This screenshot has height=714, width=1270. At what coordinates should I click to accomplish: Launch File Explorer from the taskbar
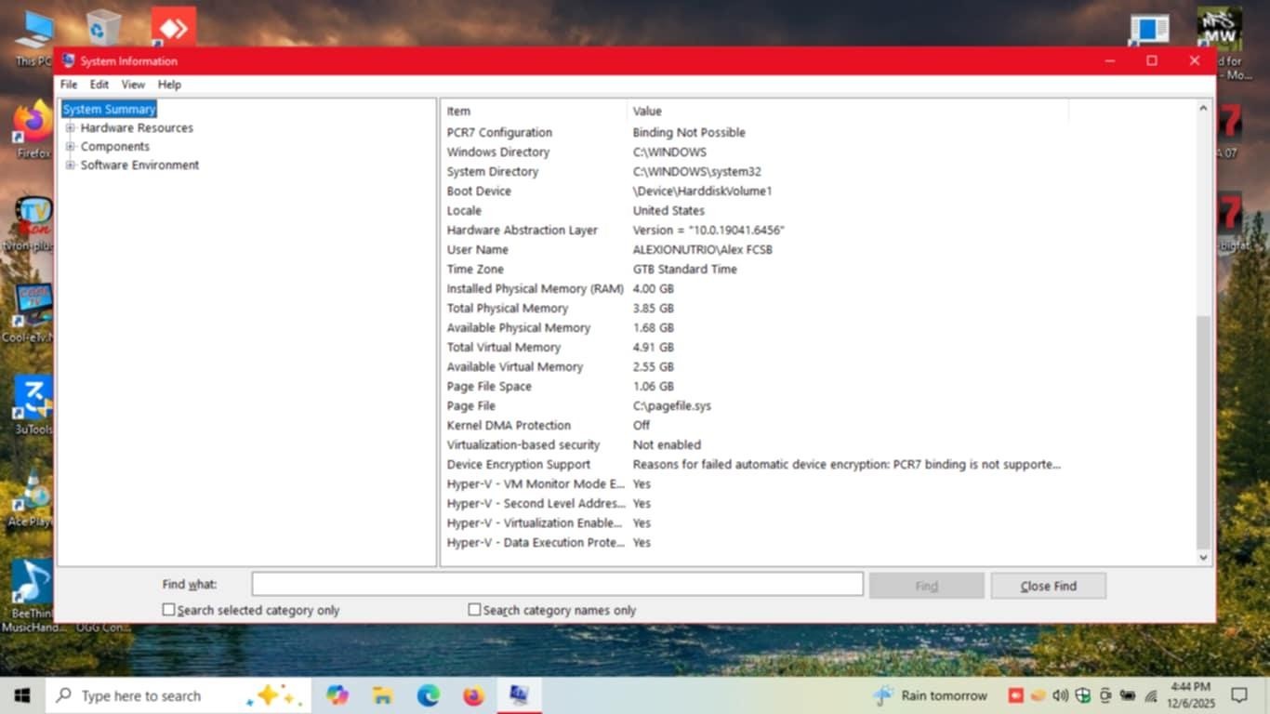[x=382, y=695]
